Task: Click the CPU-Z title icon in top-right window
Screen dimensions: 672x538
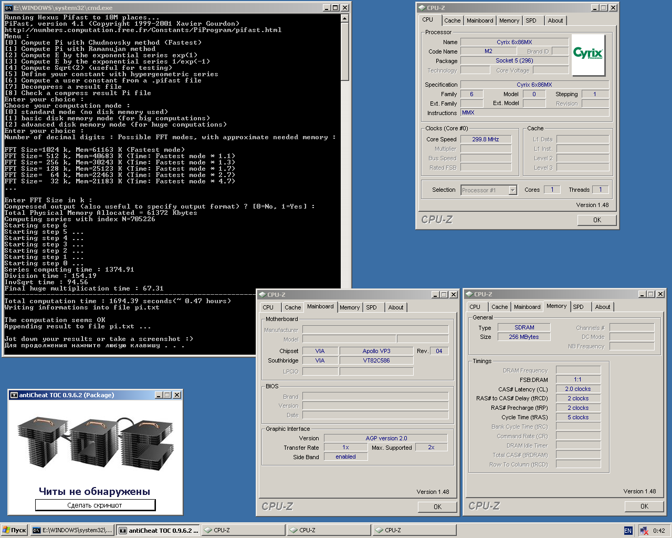Action: tap(422, 8)
